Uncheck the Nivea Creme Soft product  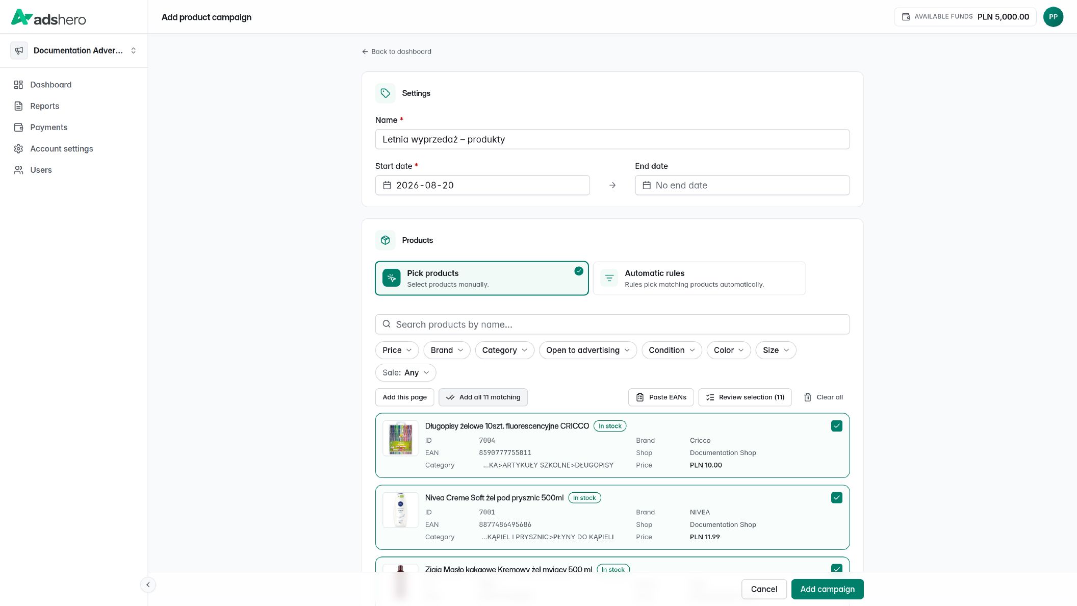click(x=837, y=498)
